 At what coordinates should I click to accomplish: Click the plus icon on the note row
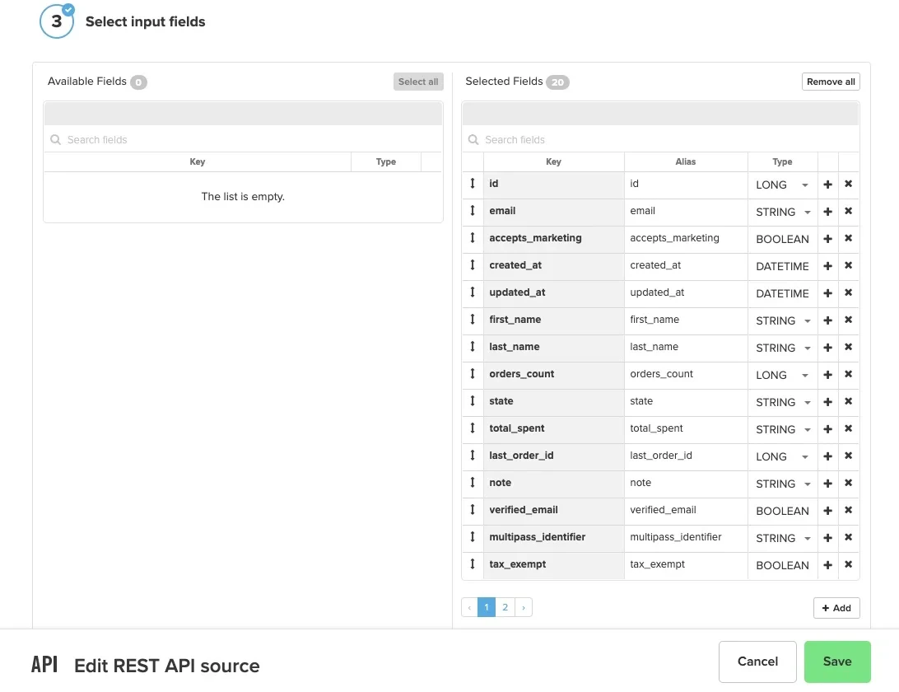pyautogui.click(x=827, y=484)
